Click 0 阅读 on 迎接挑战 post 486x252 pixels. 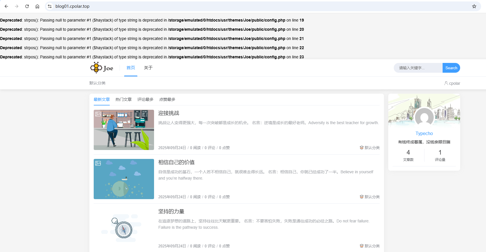(x=195, y=148)
